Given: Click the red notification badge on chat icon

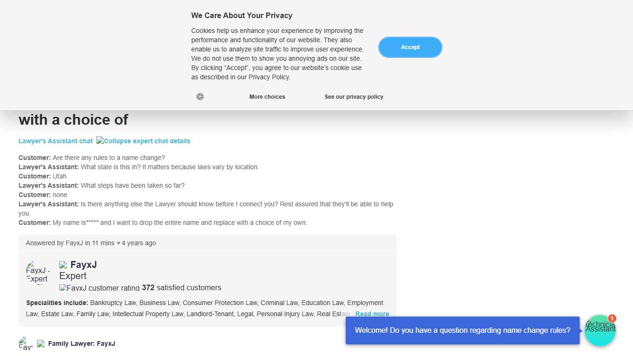Looking at the screenshot, I should 612,318.
